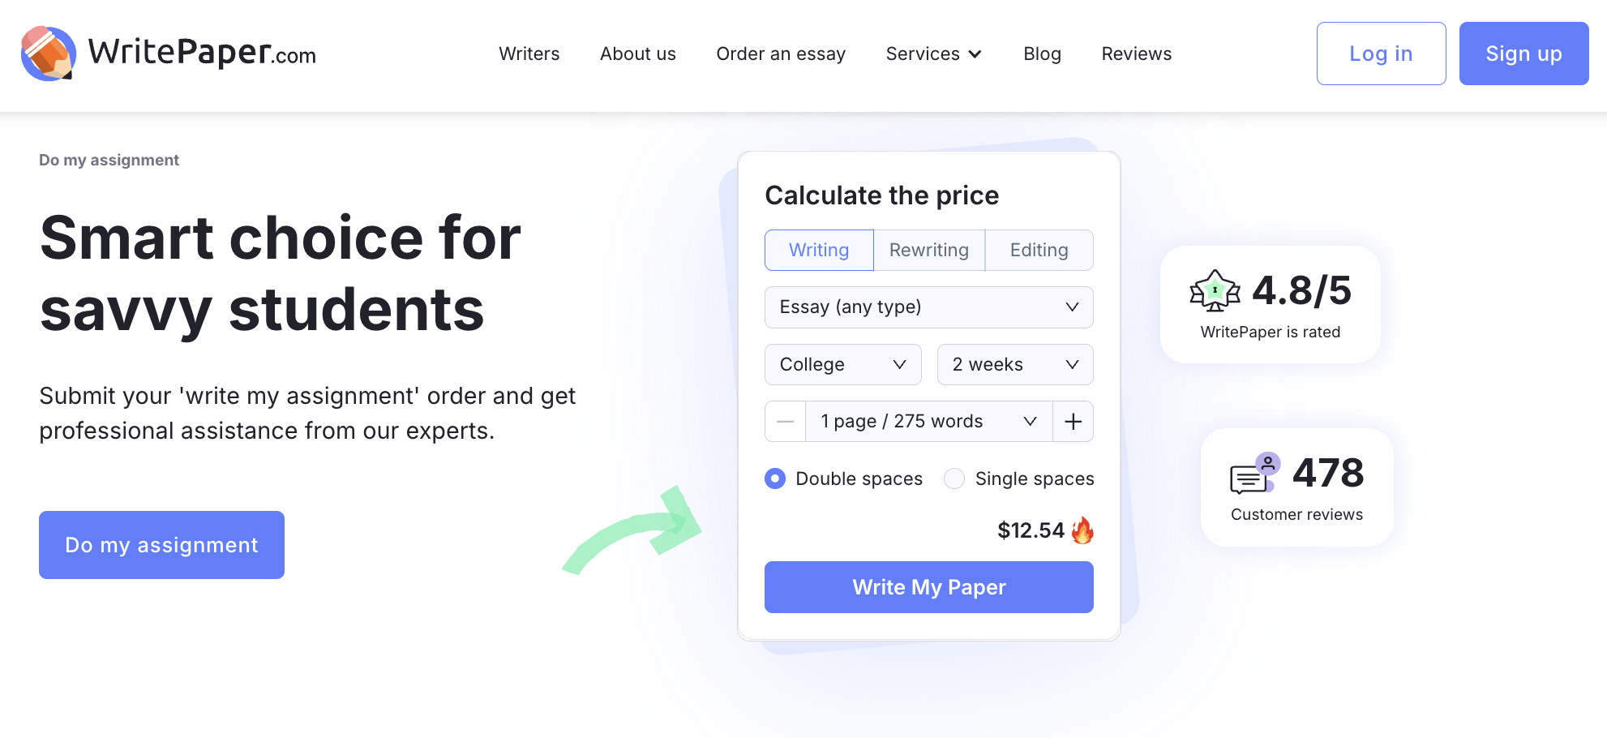Open the Essay (any type) dropdown
Viewport: 1607px width, 738px height.
[x=928, y=307]
